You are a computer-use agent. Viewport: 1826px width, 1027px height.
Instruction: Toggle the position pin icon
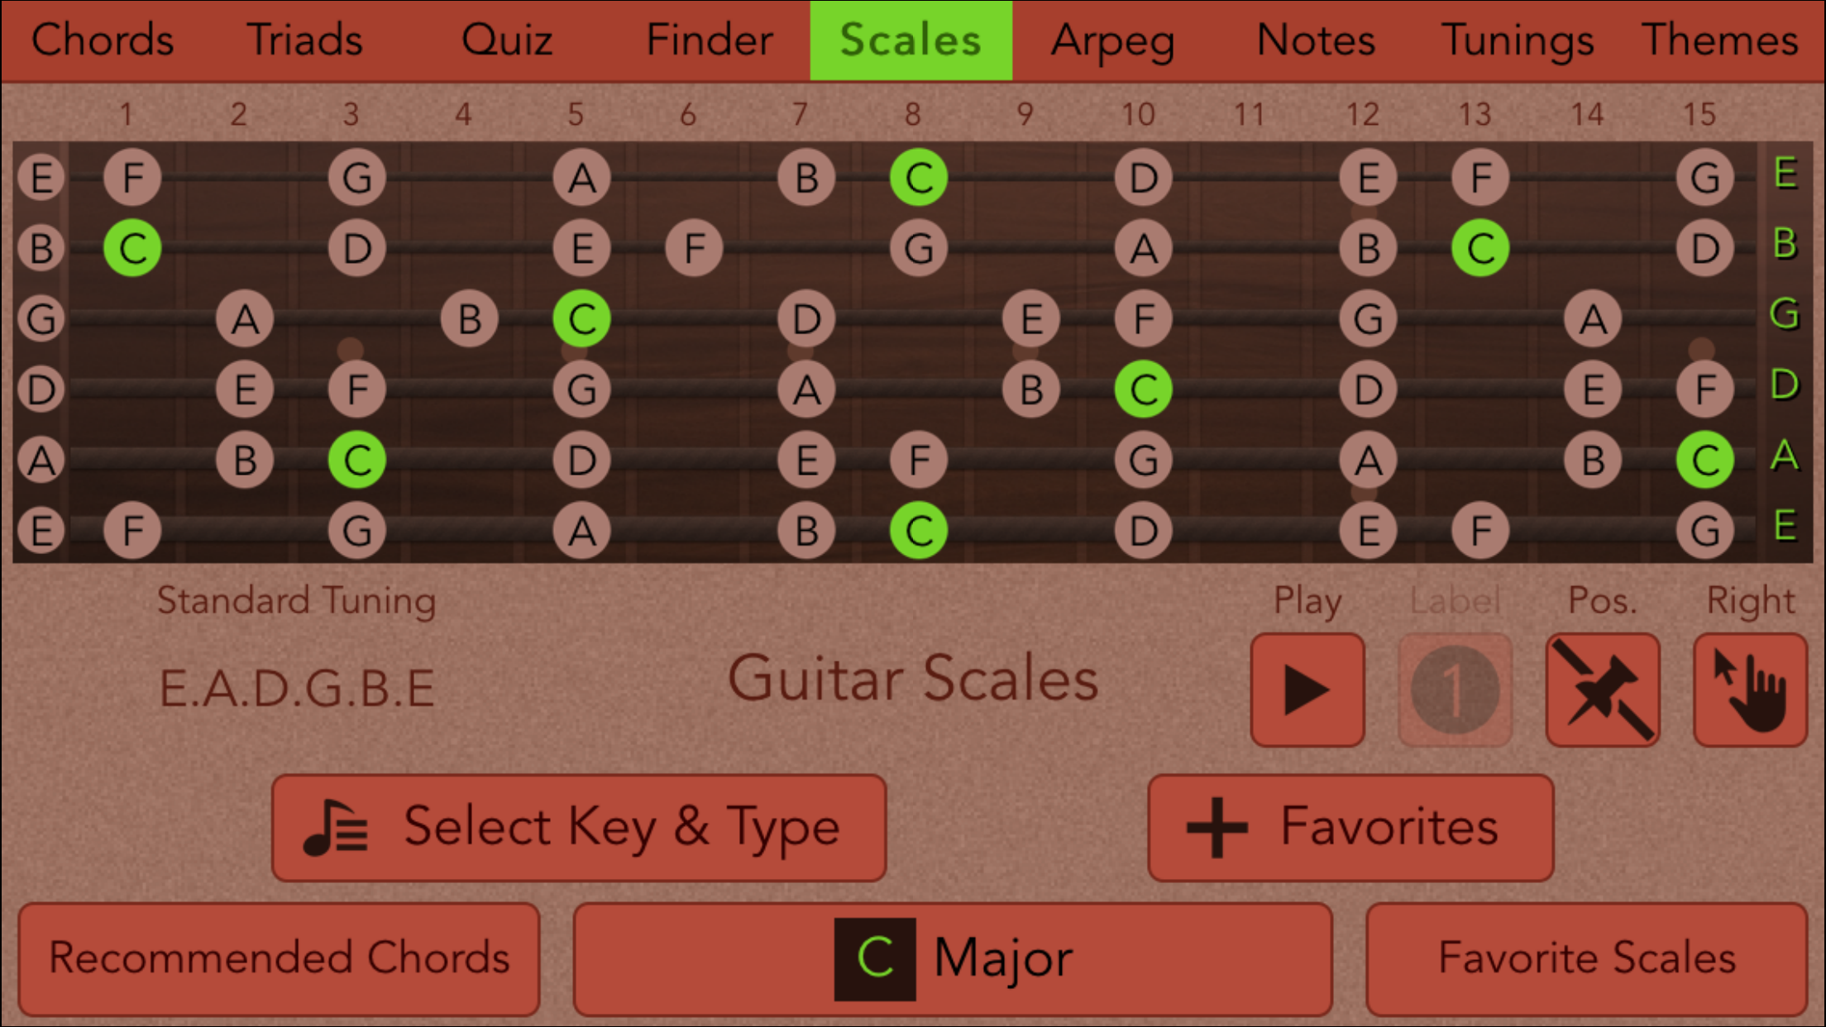[1602, 690]
